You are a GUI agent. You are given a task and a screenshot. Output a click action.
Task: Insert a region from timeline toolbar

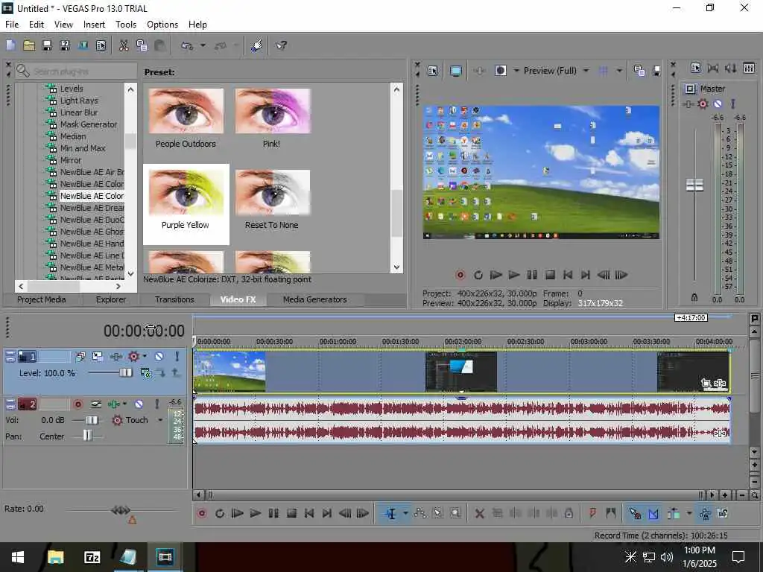tap(611, 513)
